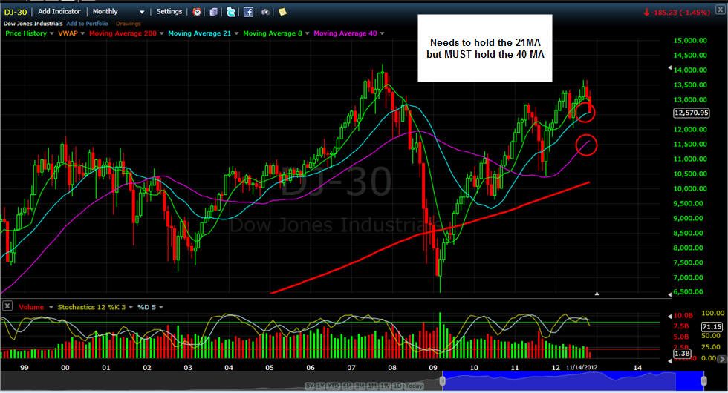Click the Volume indicator label
728x393 pixels.
click(x=31, y=307)
